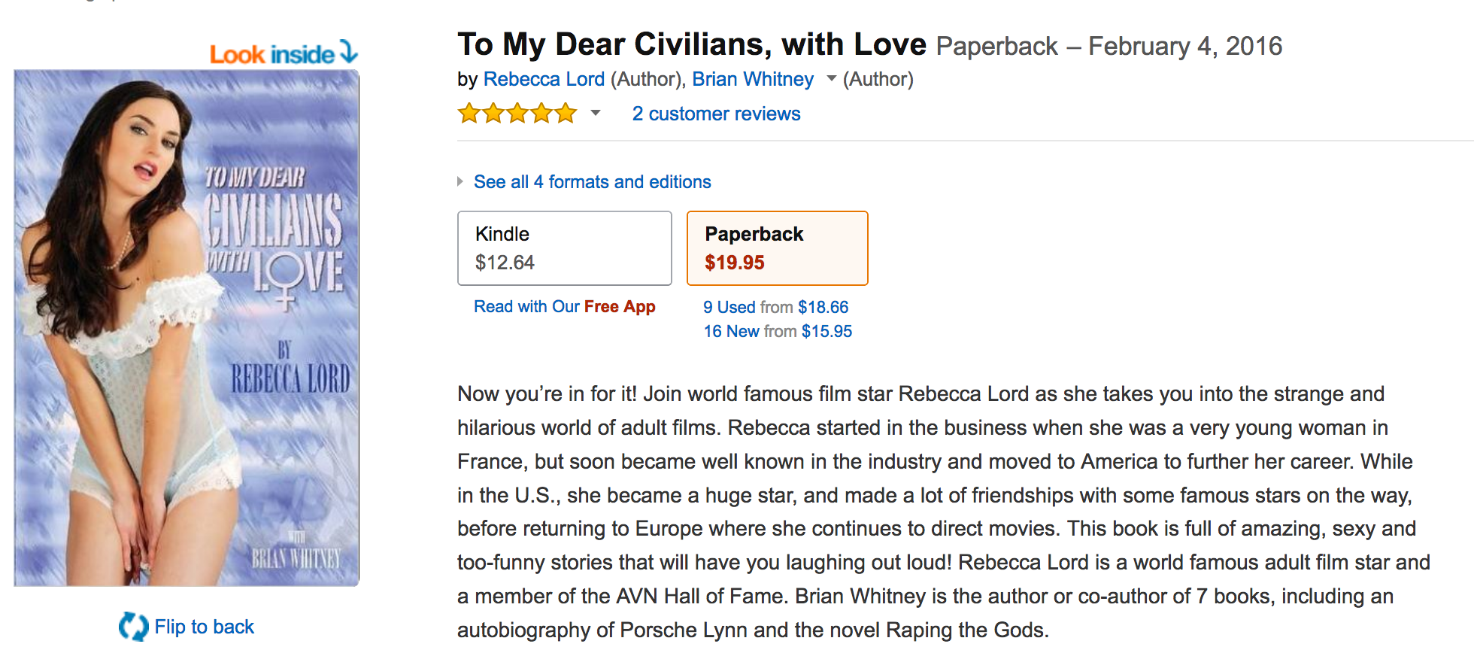Open See all 4 formats and editions
Screen dimensions: 1474x650
tap(592, 182)
